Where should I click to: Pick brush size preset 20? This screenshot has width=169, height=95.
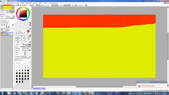pyautogui.click(x=28, y=70)
